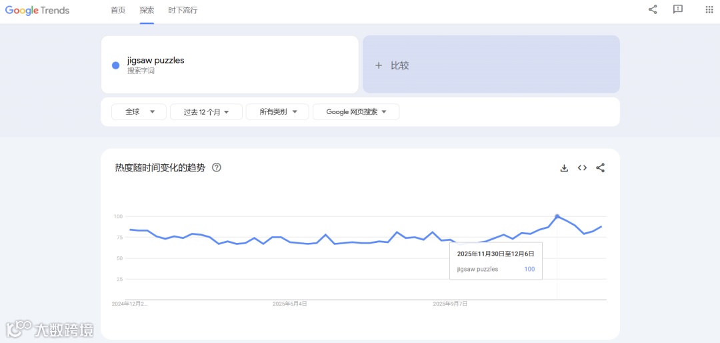This screenshot has width=720, height=343.
Task: Click the tooltip date 2025年11月30日至12月6日
Action: coord(495,254)
